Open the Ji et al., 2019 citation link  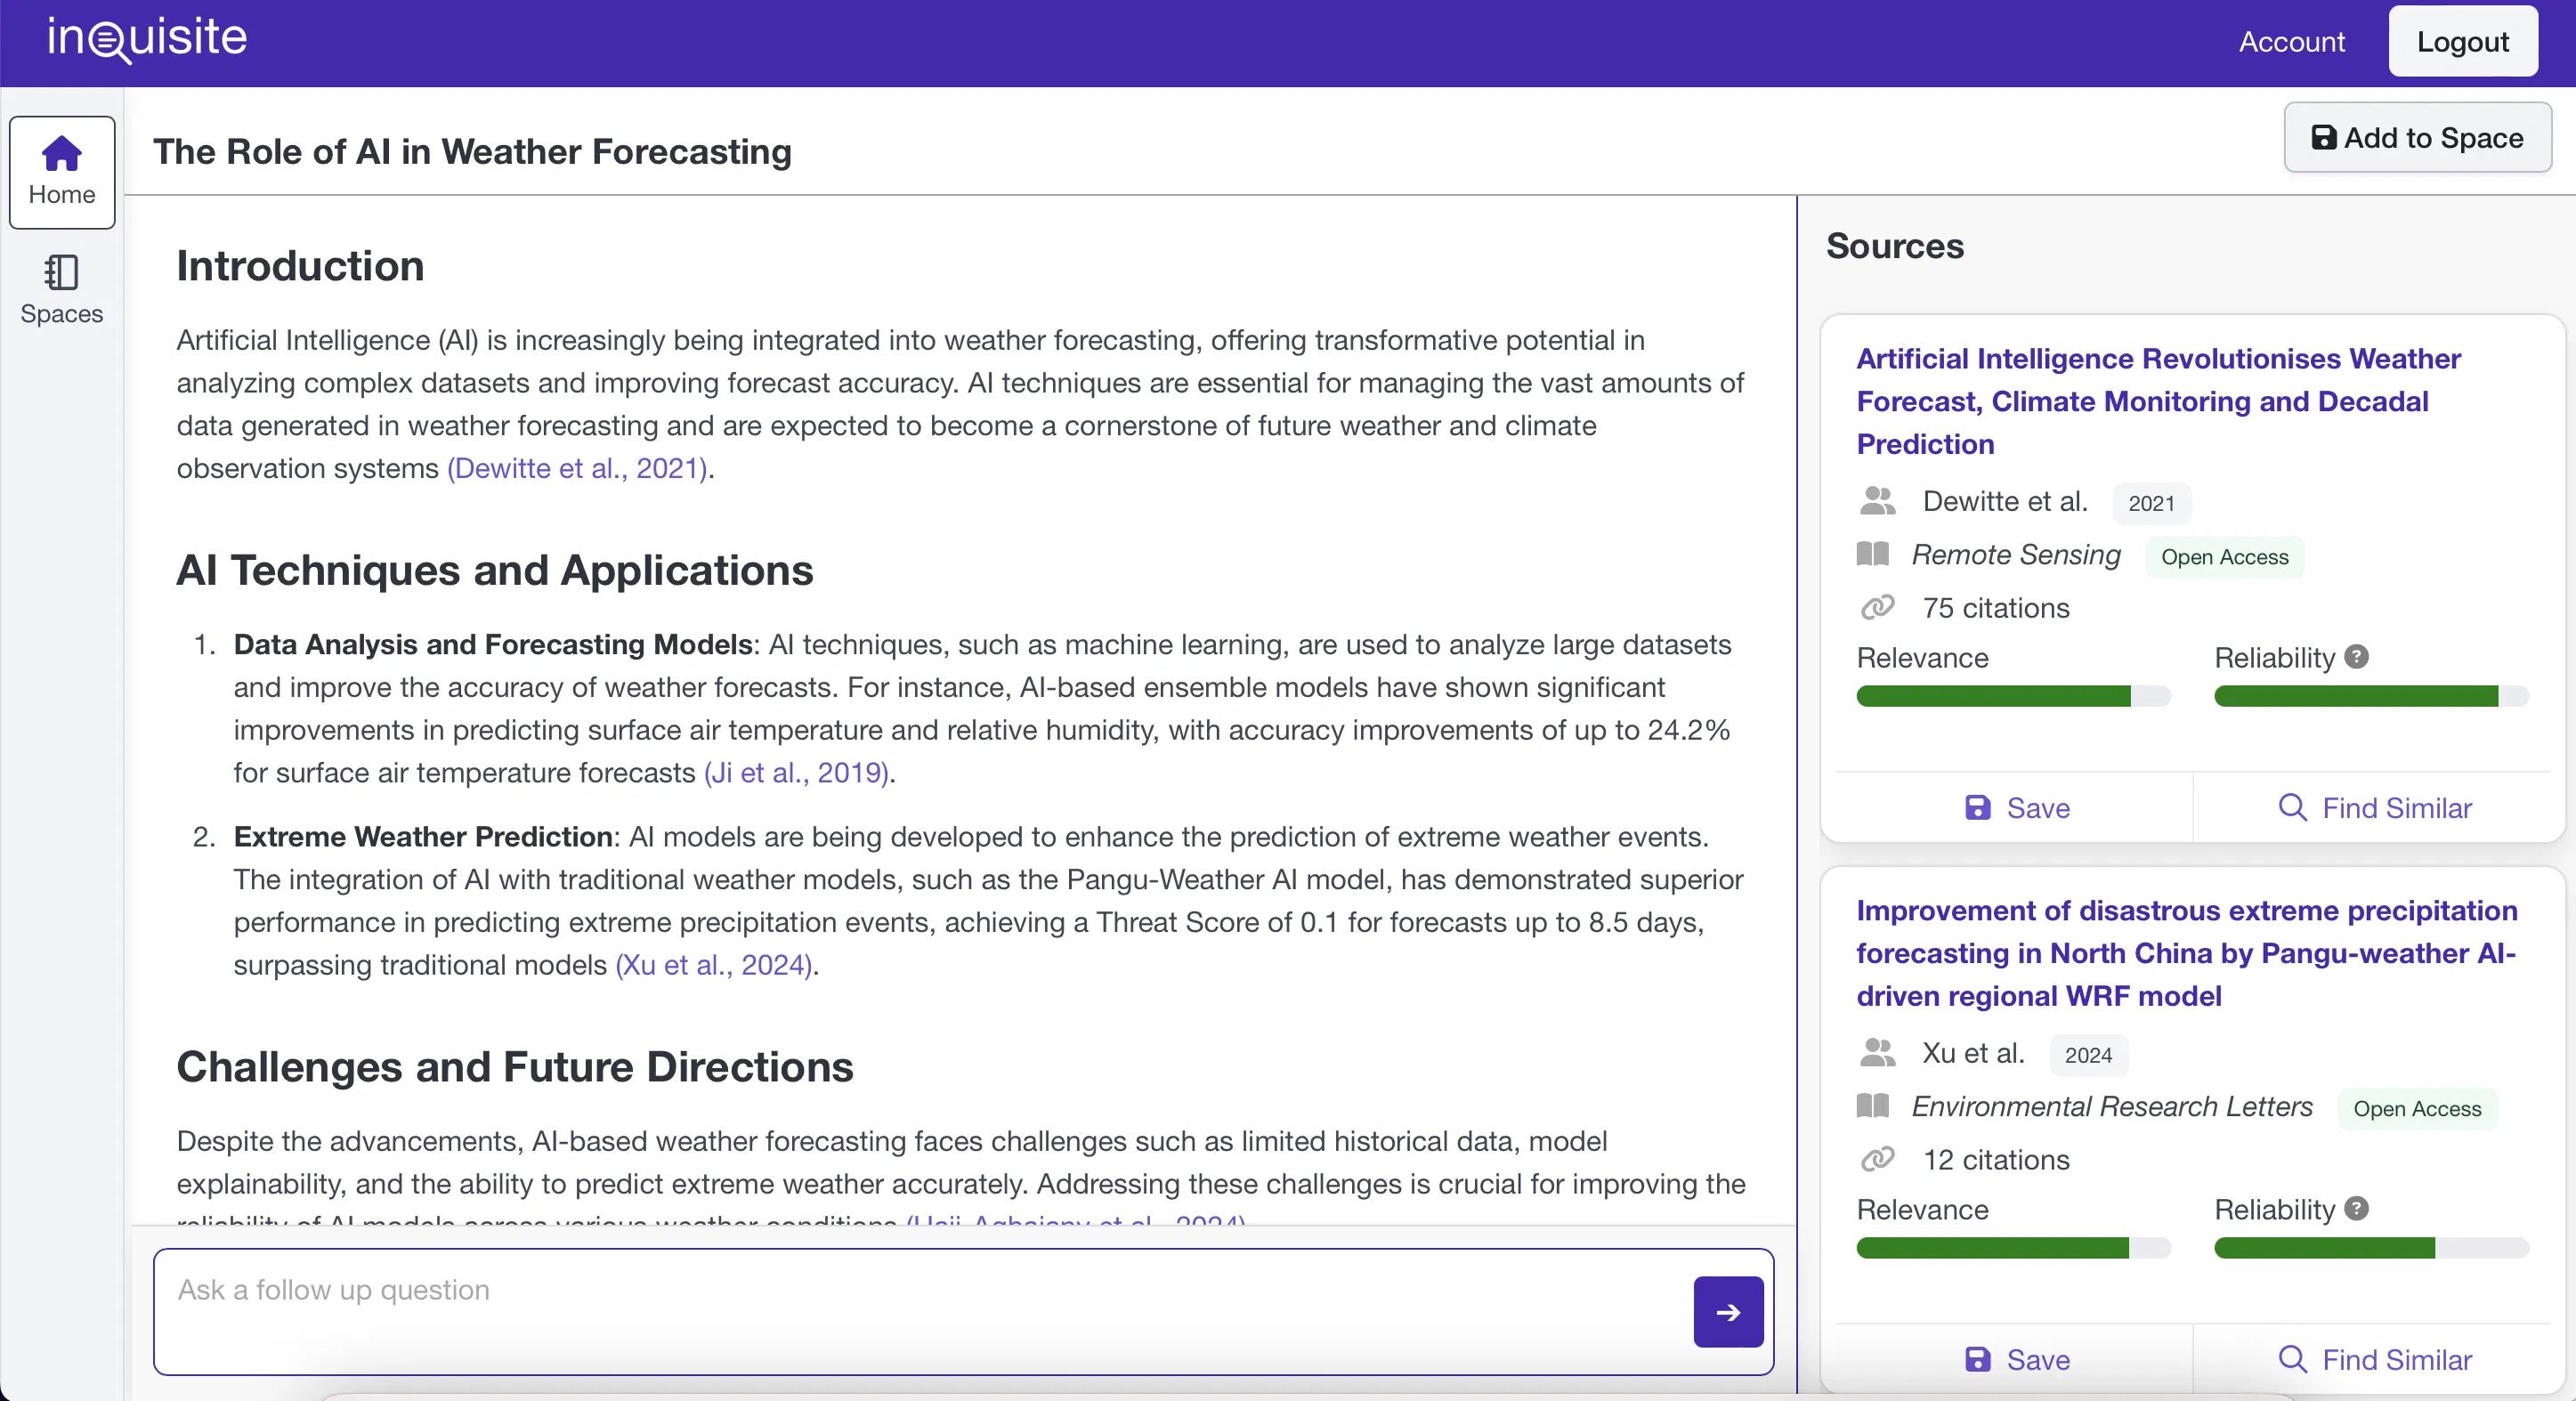tap(797, 772)
